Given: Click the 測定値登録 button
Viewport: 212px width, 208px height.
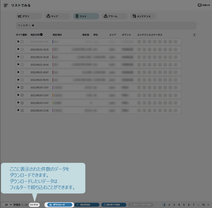Looking at the screenshot, I should (87, 205).
